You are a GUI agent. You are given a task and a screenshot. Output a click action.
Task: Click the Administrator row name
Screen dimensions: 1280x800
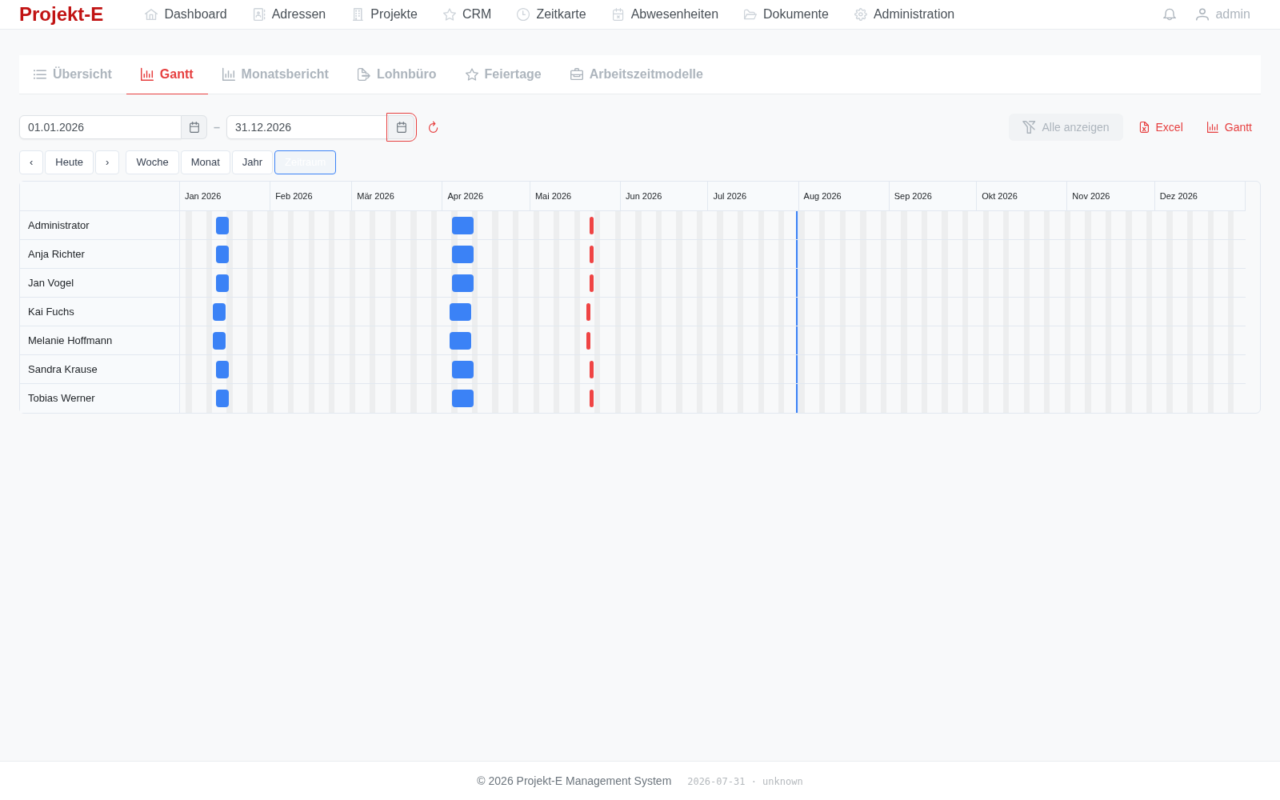click(x=58, y=226)
